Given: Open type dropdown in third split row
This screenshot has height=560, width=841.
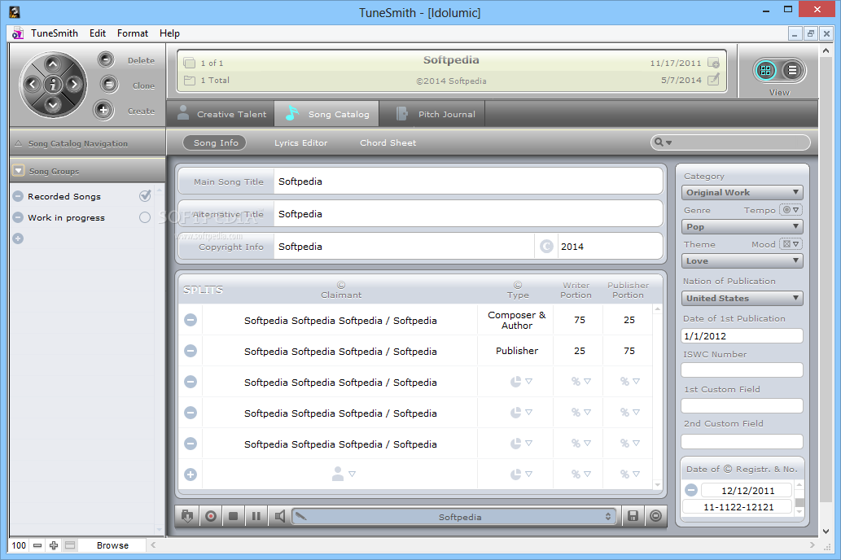Looking at the screenshot, I should tap(521, 382).
